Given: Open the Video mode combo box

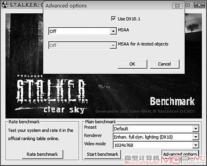Looking at the screenshot, I should (156, 145).
